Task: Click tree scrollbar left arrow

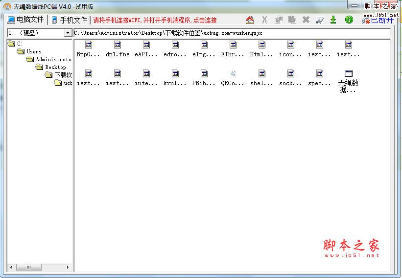Action: click(x=11, y=267)
